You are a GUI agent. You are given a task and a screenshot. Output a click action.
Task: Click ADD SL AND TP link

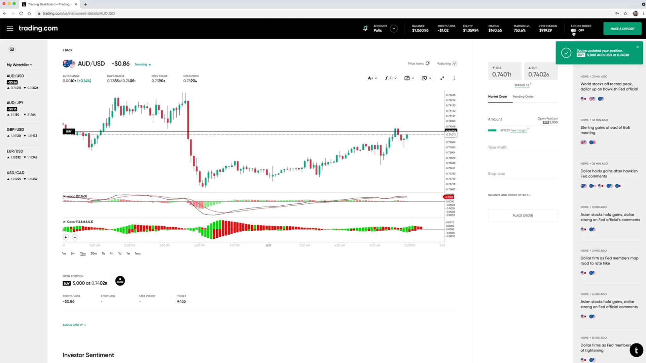pos(73,325)
